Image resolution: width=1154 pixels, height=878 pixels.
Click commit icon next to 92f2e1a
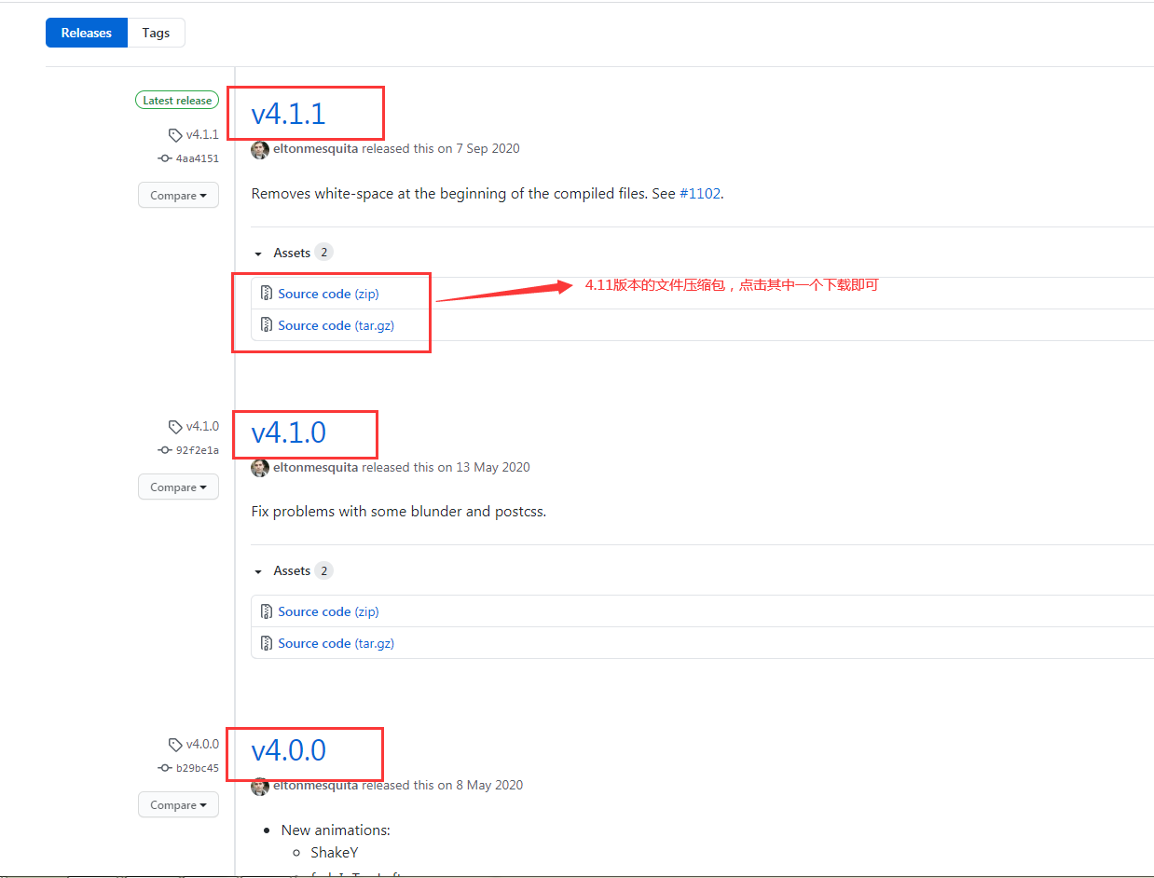click(x=165, y=450)
